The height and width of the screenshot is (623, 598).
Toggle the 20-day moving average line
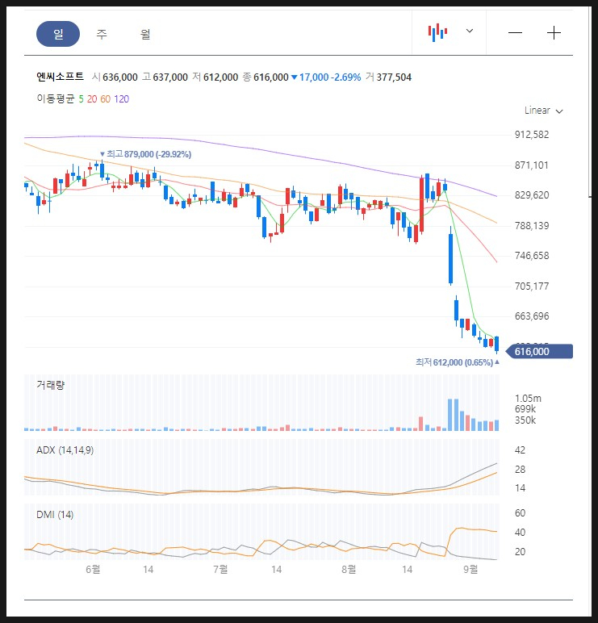click(92, 99)
